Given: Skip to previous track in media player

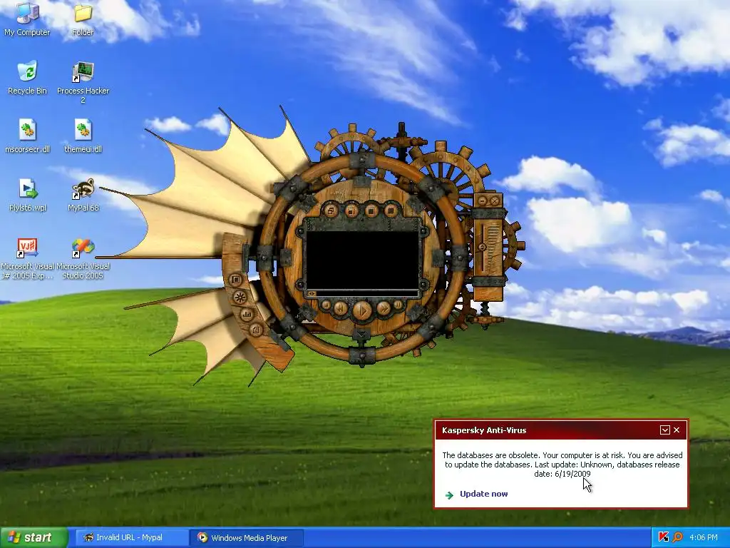Looking at the screenshot, I should (340, 308).
